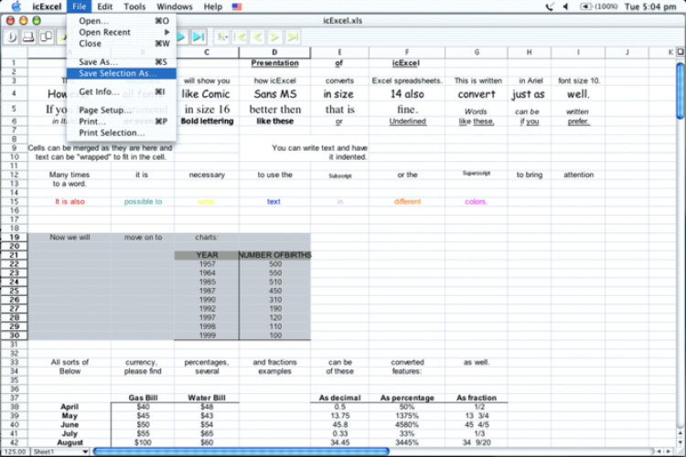Click the blue last-page arrow icon
The width and height of the screenshot is (686, 457).
pyautogui.click(x=198, y=37)
